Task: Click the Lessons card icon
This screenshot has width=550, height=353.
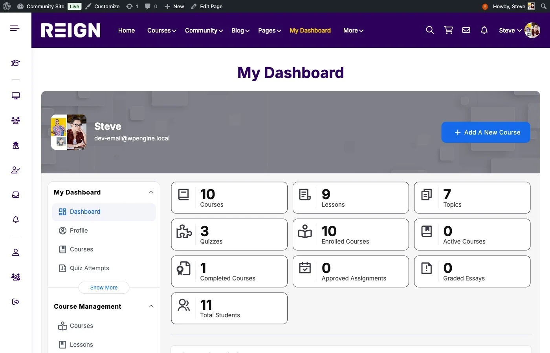Action: pyautogui.click(x=305, y=195)
